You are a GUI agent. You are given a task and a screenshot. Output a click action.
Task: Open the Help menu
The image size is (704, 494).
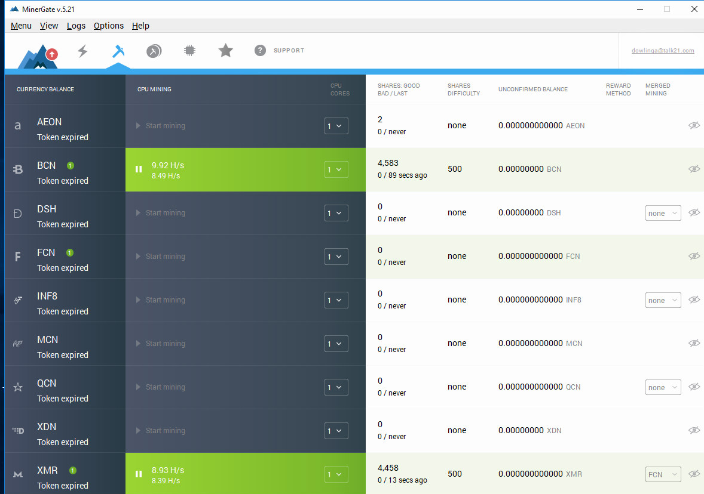(x=140, y=26)
